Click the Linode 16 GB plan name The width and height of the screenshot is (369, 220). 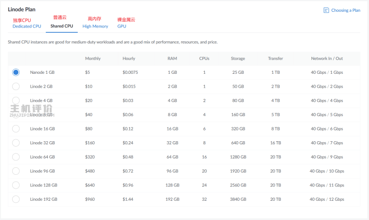coord(42,129)
